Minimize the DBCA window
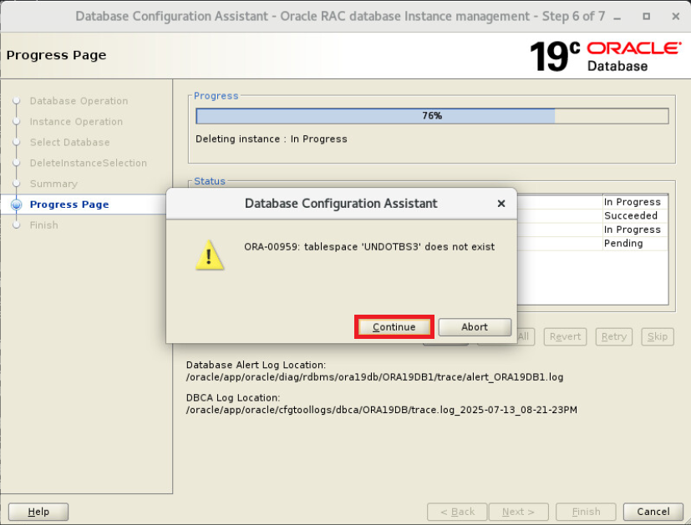 (x=617, y=17)
